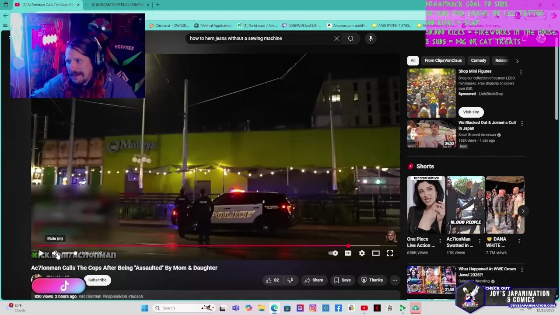This screenshot has height=315, width=560.
Task: Mute the video with the speaker icon
Action: pyautogui.click(x=56, y=253)
